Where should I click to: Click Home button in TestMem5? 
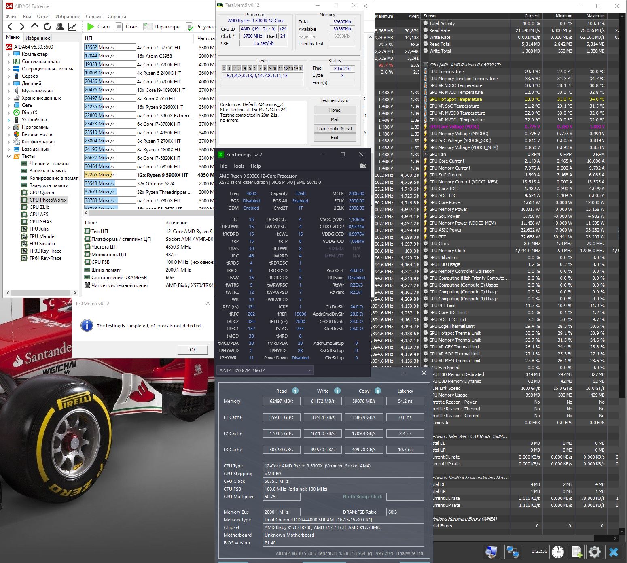tap(335, 110)
